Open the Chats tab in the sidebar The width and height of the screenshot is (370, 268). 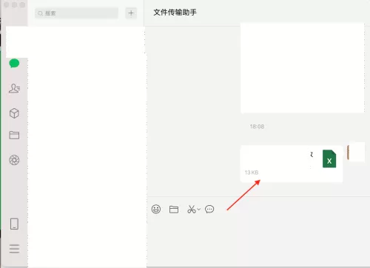[x=14, y=64]
